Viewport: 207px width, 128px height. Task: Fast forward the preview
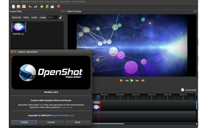137,80
